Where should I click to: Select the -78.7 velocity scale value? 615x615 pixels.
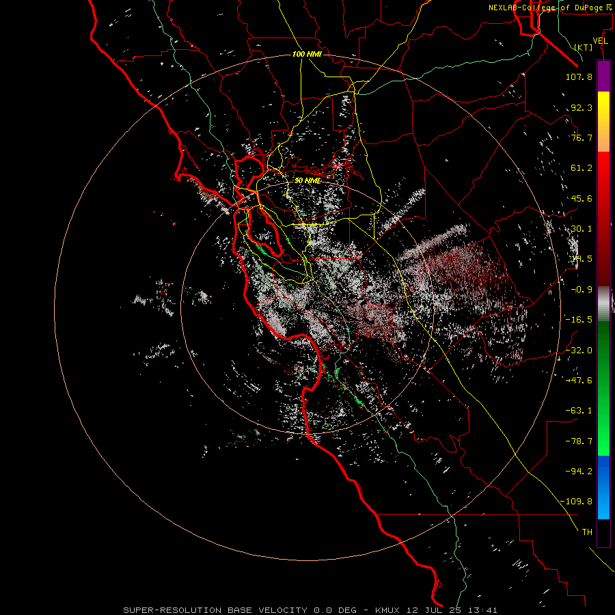[579, 441]
